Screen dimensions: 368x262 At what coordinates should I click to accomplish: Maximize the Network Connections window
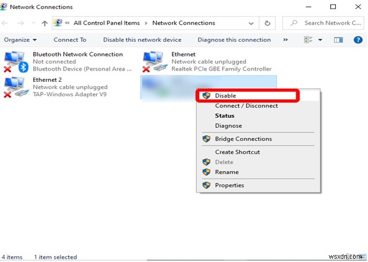tap(333, 7)
